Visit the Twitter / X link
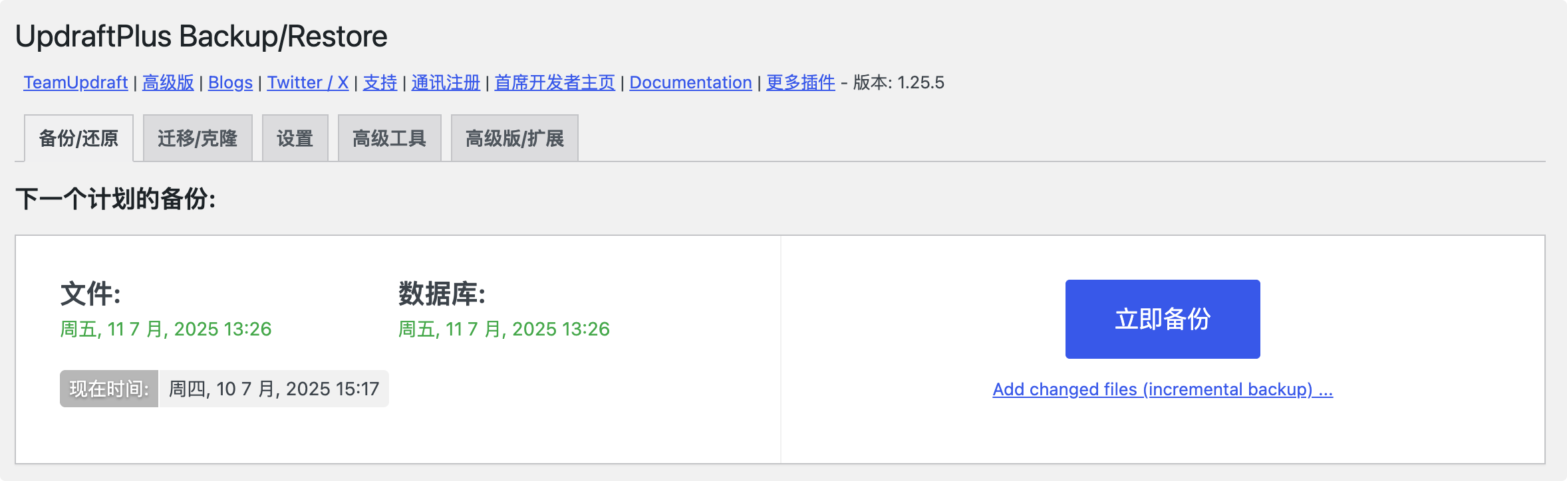This screenshot has height=481, width=1567. pyautogui.click(x=308, y=82)
